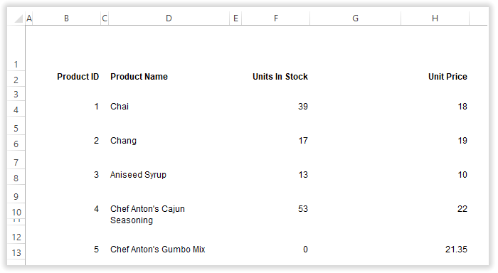498x273 pixels.
Task: Click the Select All corner triangle
Action: 18,18
